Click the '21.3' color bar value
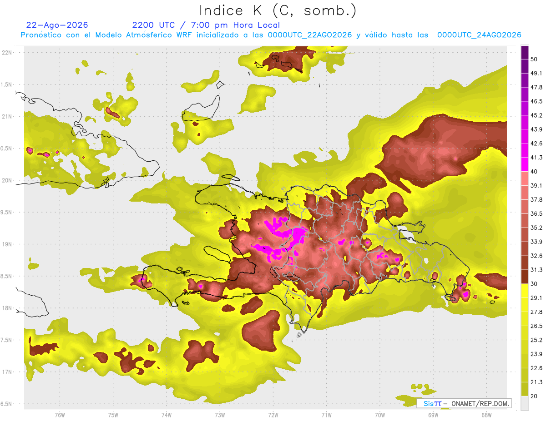Screen dimensions: 546x421 [x=536, y=382]
